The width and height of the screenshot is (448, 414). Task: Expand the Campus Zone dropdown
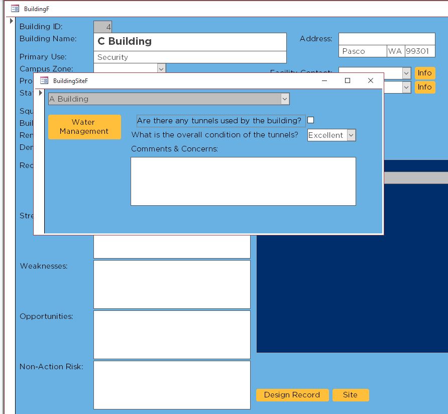(x=161, y=69)
